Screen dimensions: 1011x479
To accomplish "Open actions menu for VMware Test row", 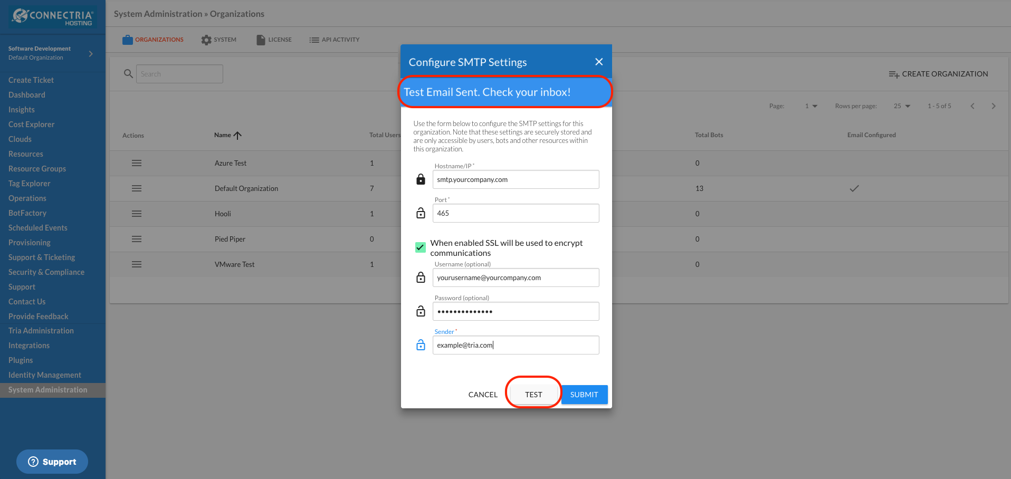I will tap(137, 264).
